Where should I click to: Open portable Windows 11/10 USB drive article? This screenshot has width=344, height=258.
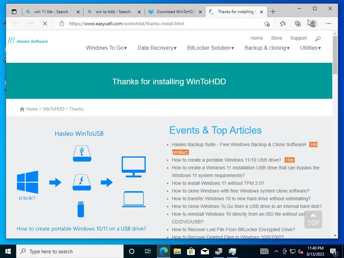click(226, 160)
